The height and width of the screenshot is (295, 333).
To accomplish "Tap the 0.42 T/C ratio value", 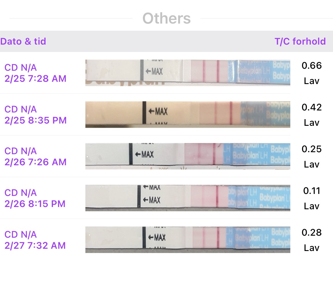I will pyautogui.click(x=312, y=107).
